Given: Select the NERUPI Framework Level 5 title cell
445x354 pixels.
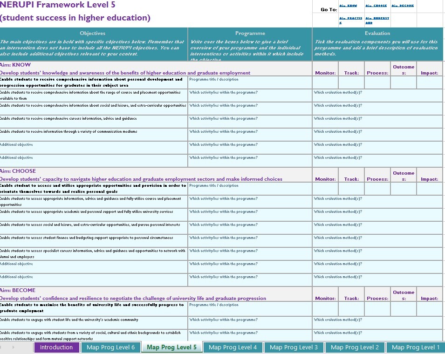Looking at the screenshot, I should pyautogui.click(x=58, y=5).
